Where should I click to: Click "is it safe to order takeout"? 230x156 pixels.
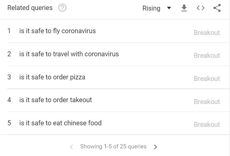56,100
